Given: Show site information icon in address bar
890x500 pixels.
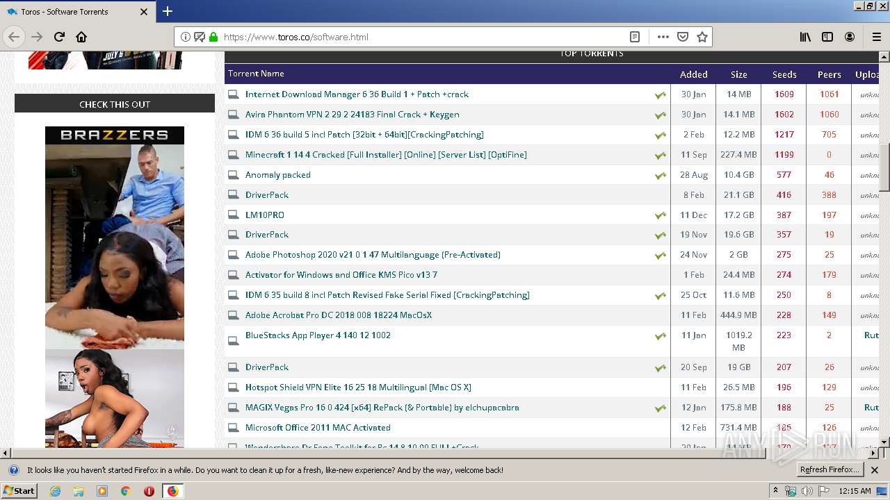Looking at the screenshot, I should tap(186, 37).
